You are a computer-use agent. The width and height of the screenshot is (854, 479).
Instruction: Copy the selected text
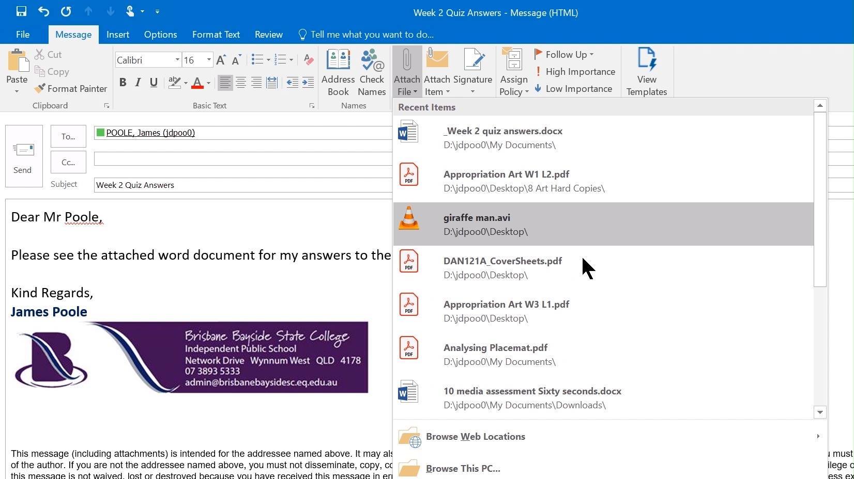[x=52, y=72]
